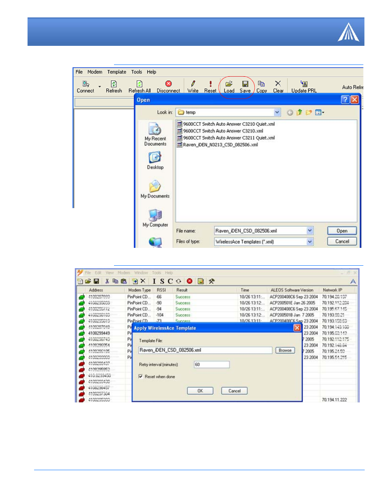Select My Documents place icon
Screen dimensions: 387x501
tap(155, 186)
